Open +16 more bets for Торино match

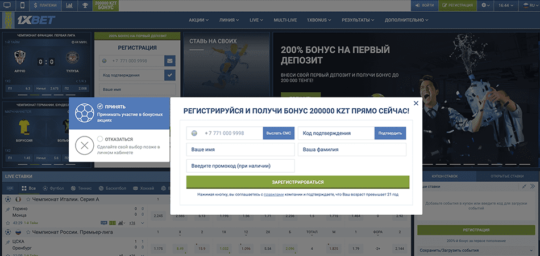[132, 223]
